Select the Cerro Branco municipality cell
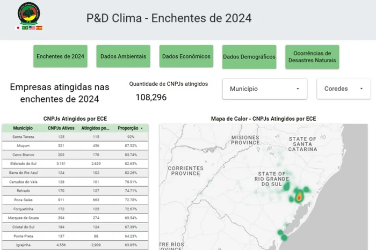The width and height of the screenshot is (376, 250). 23,155
